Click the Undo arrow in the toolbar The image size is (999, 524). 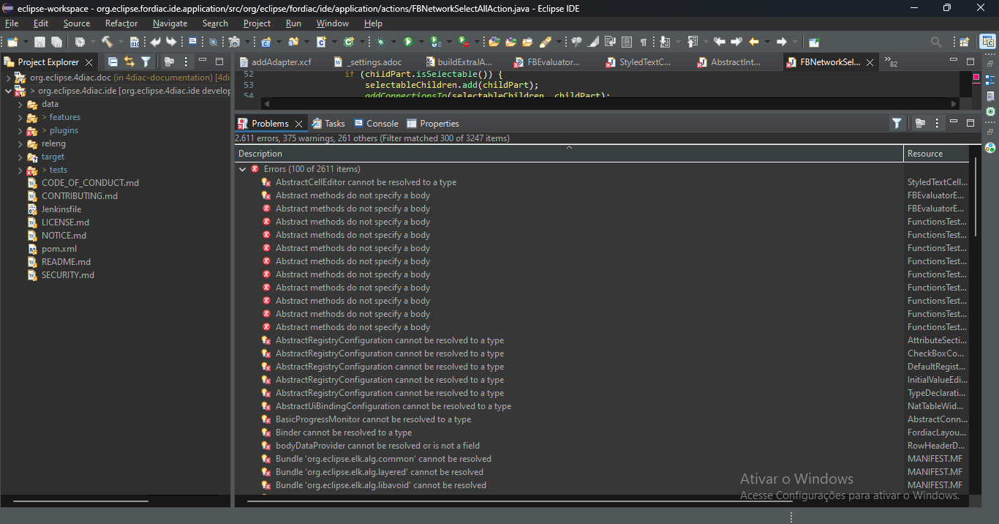[156, 42]
